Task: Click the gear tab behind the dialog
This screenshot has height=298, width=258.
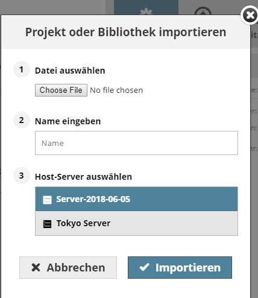Action: (x=146, y=8)
